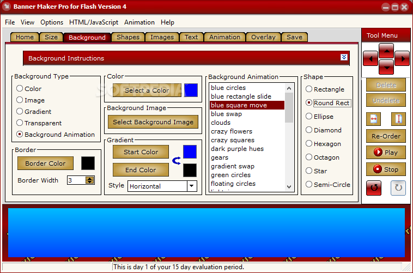
Task: Click the black border color swatch
Action: click(x=88, y=163)
